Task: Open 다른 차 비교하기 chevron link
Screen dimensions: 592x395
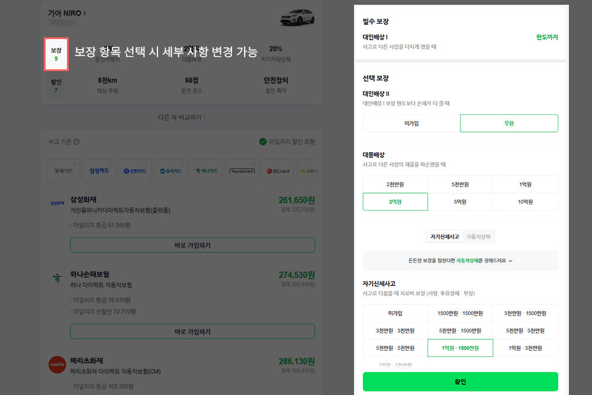Action: click(x=182, y=117)
